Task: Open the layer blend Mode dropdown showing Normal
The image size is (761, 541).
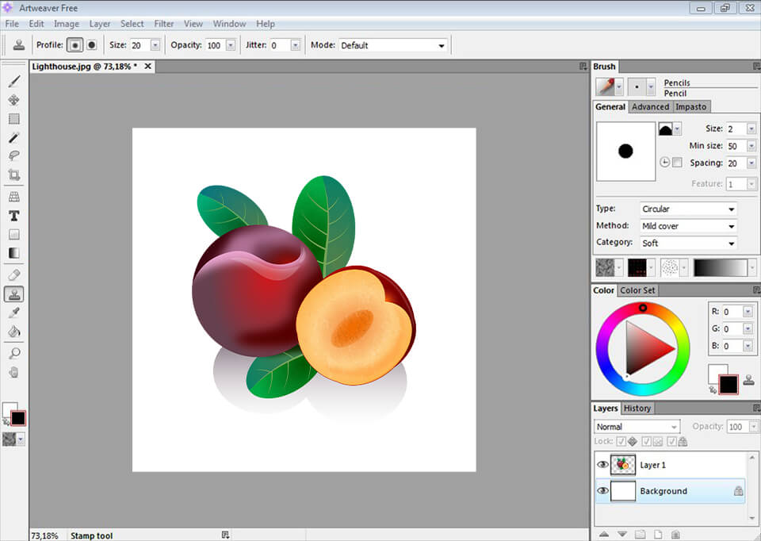Action: point(636,426)
